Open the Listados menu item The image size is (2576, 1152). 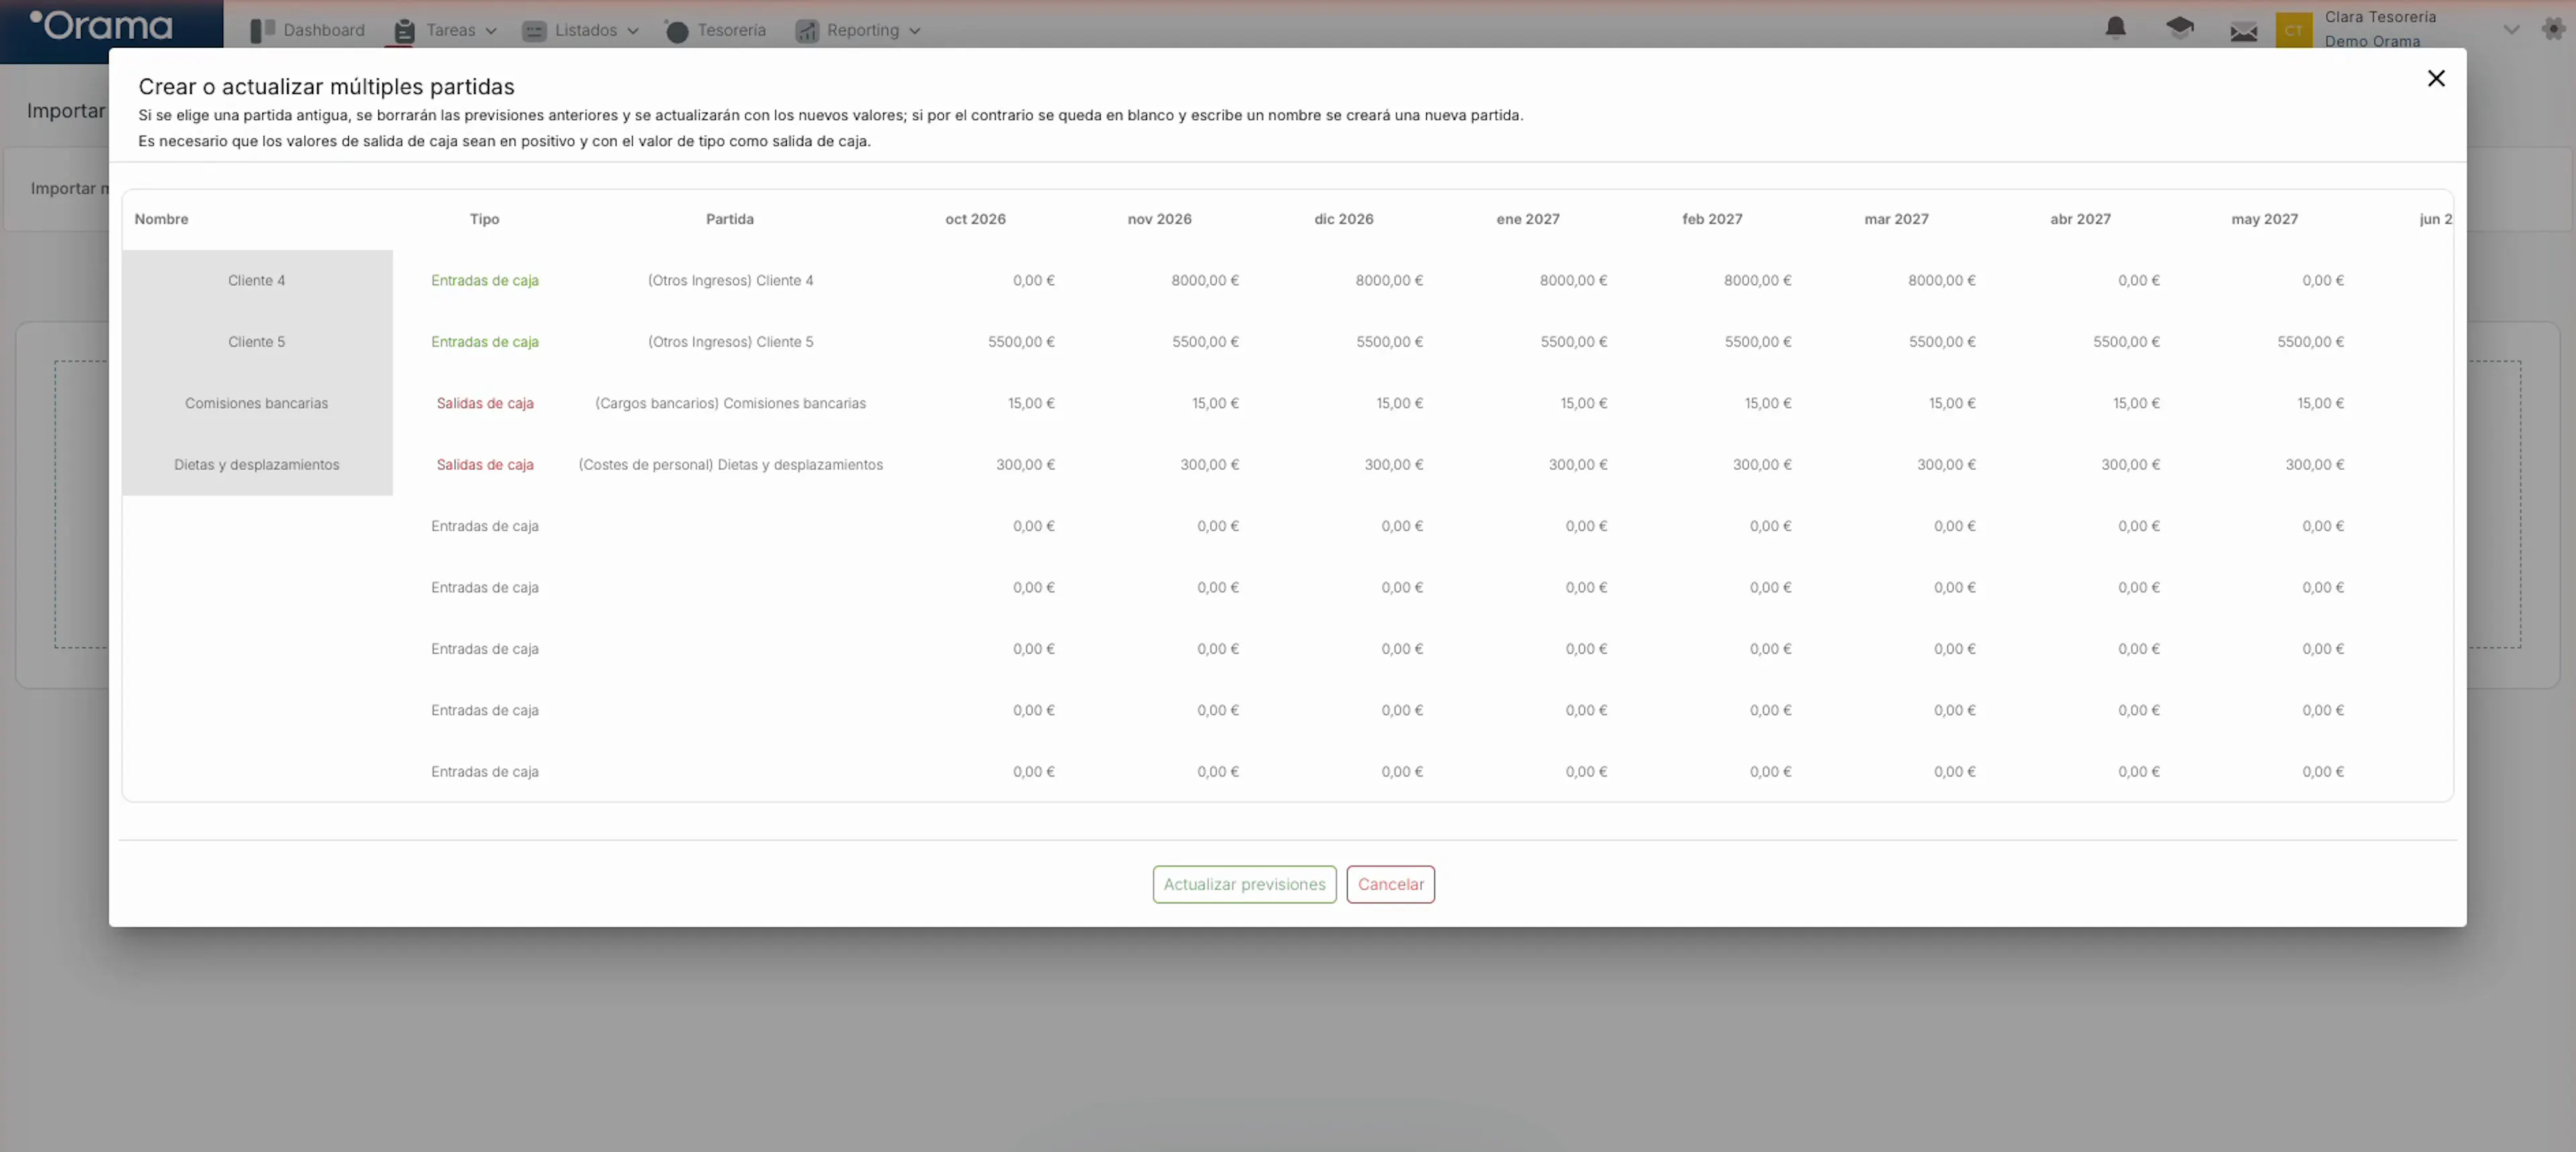(x=585, y=30)
